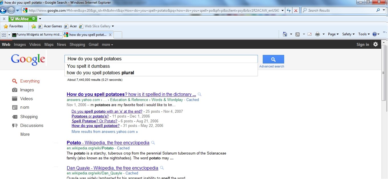Open the Tools menu
The height and width of the screenshot is (179, 388).
click(364, 34)
